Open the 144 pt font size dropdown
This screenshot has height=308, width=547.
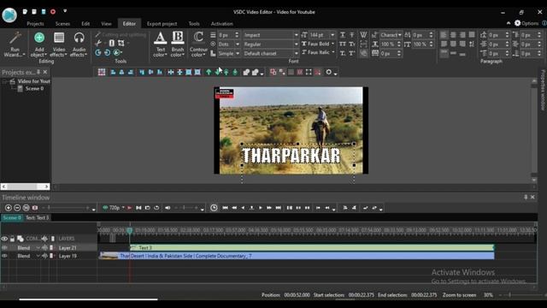tap(321, 35)
